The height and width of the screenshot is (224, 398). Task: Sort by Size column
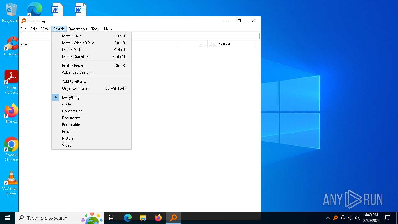click(192, 44)
